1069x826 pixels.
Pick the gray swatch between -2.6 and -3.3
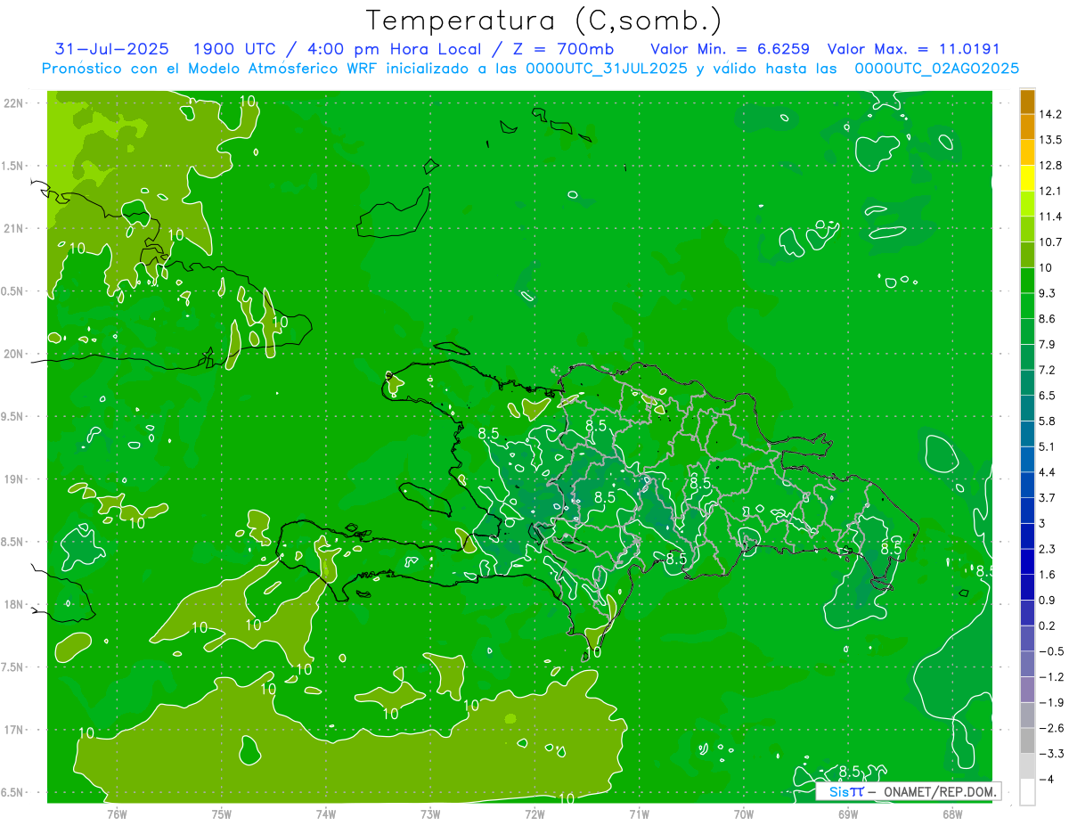click(1027, 741)
